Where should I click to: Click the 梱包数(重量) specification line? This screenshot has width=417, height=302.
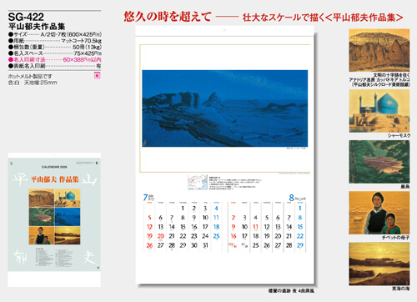click(55, 47)
